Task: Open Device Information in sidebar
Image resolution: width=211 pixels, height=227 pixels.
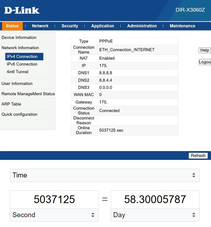Action: tap(19, 38)
